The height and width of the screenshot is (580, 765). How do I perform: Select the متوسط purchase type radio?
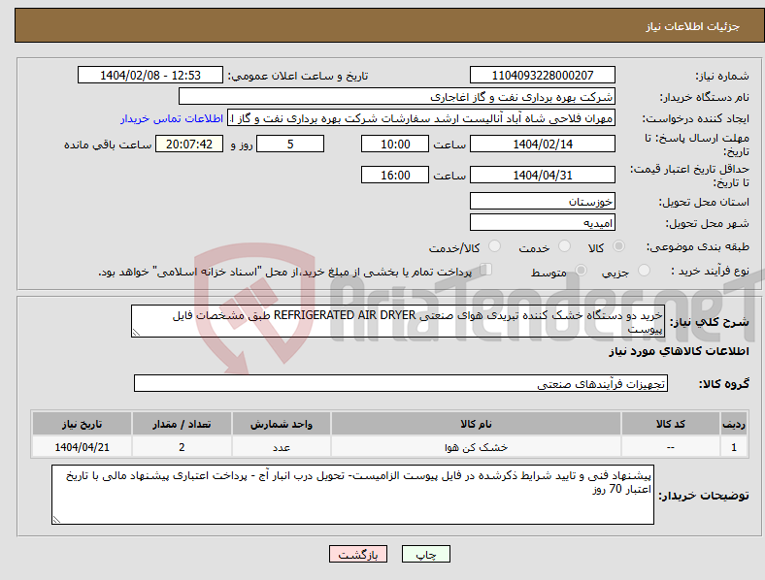pos(581,270)
